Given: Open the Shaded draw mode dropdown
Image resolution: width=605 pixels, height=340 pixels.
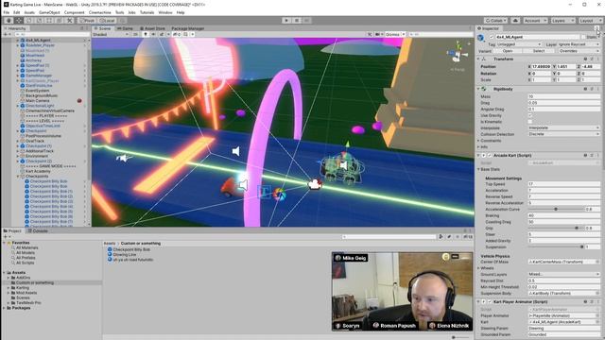Looking at the screenshot, I should coord(111,34).
